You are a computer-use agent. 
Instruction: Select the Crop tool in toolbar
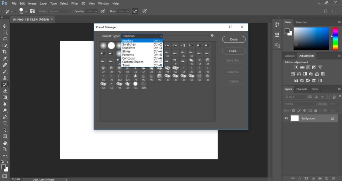[x=5, y=52]
